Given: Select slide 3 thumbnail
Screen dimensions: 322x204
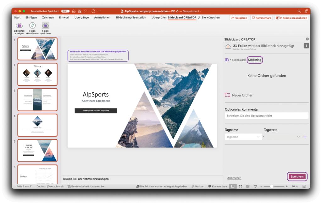Looking at the screenshot, I should coord(37,100).
